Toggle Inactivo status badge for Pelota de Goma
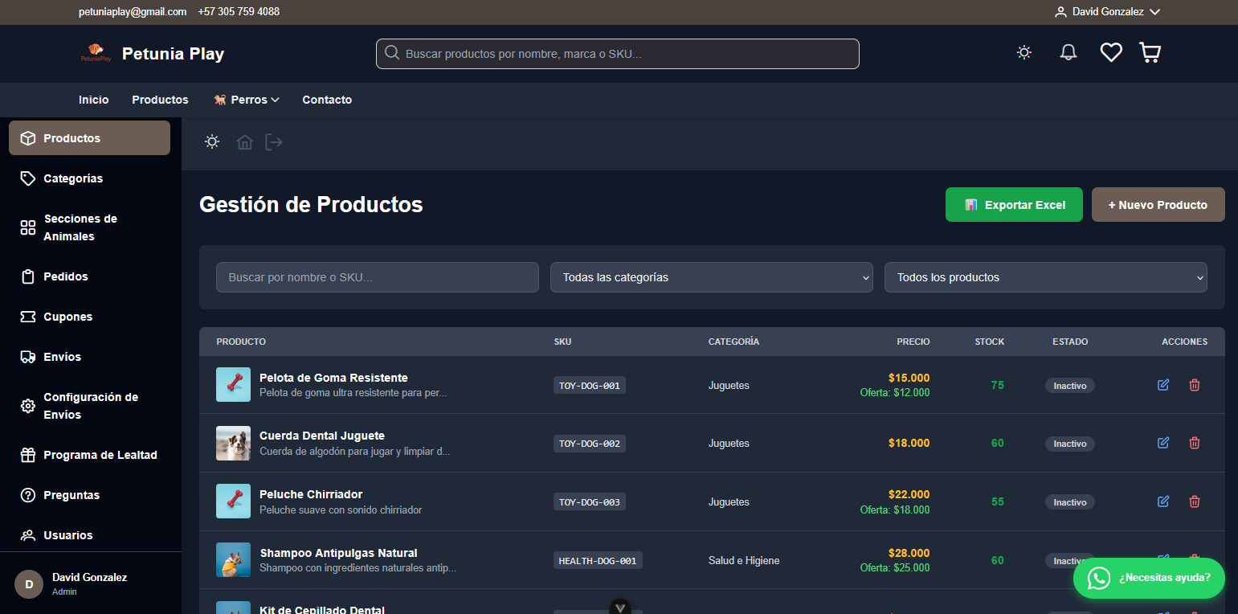The image size is (1238, 614). tap(1069, 386)
